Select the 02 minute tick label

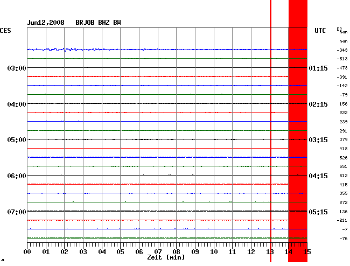pos(64,252)
